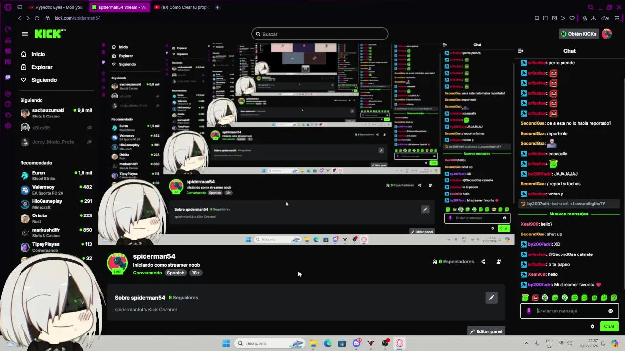Open the Kick hamburger menu
The image size is (625, 351).
(x=25, y=34)
